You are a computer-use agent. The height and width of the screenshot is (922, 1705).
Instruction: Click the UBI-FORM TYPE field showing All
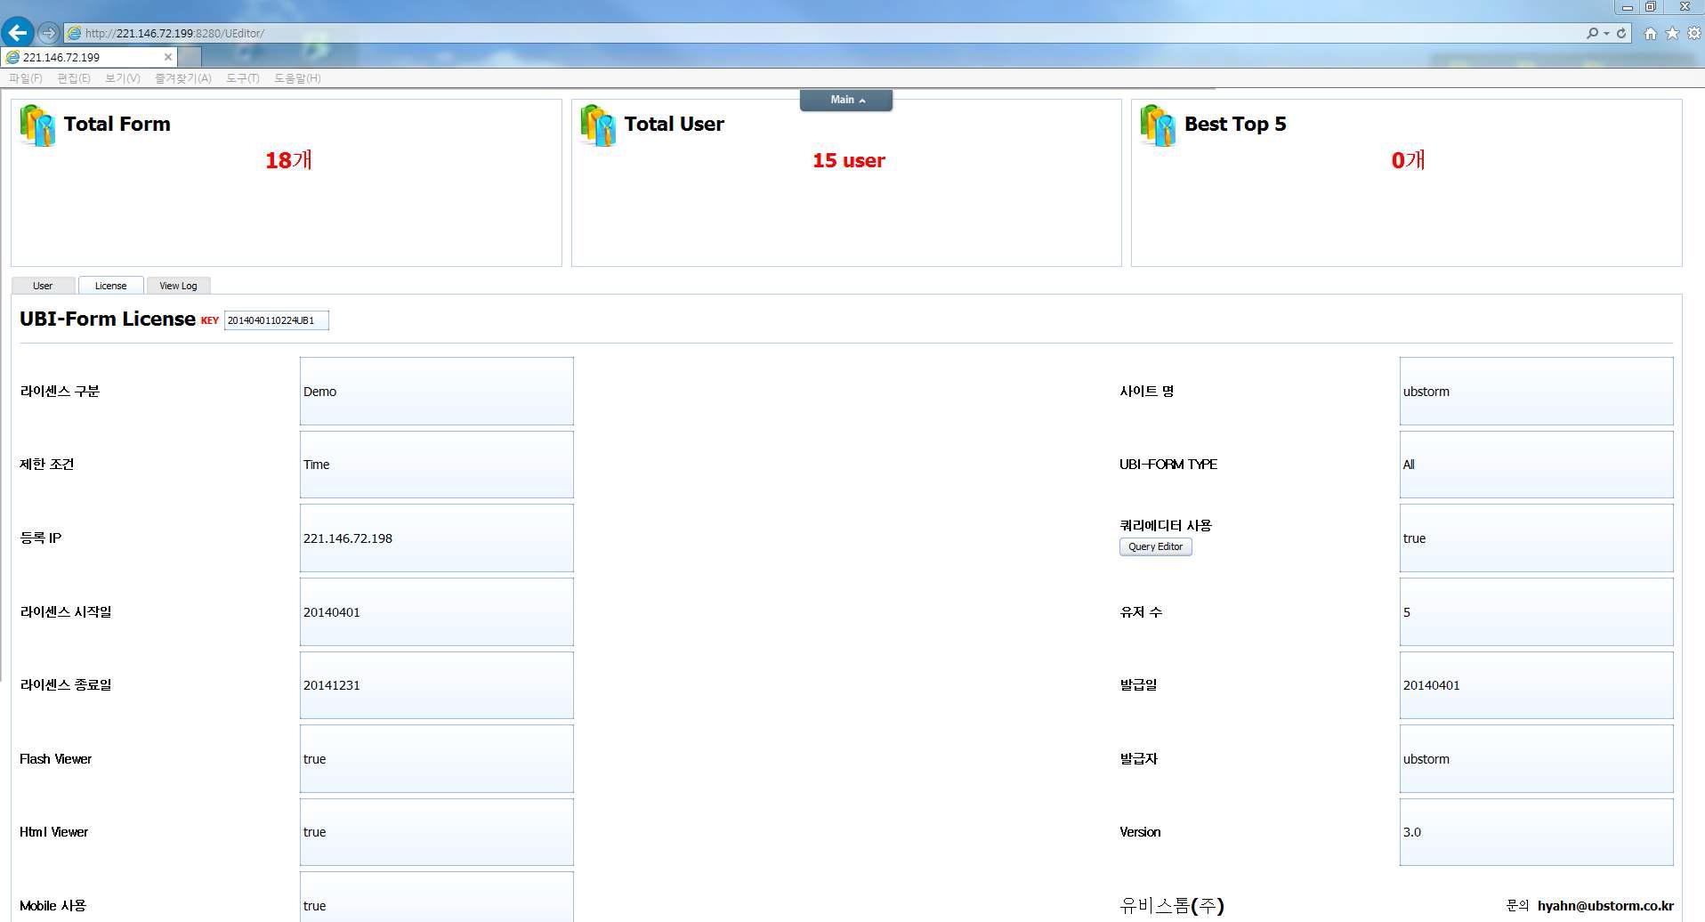click(1536, 465)
